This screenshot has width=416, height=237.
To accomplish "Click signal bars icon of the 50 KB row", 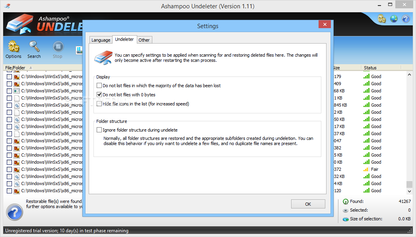I will pyautogui.click(x=366, y=119).
